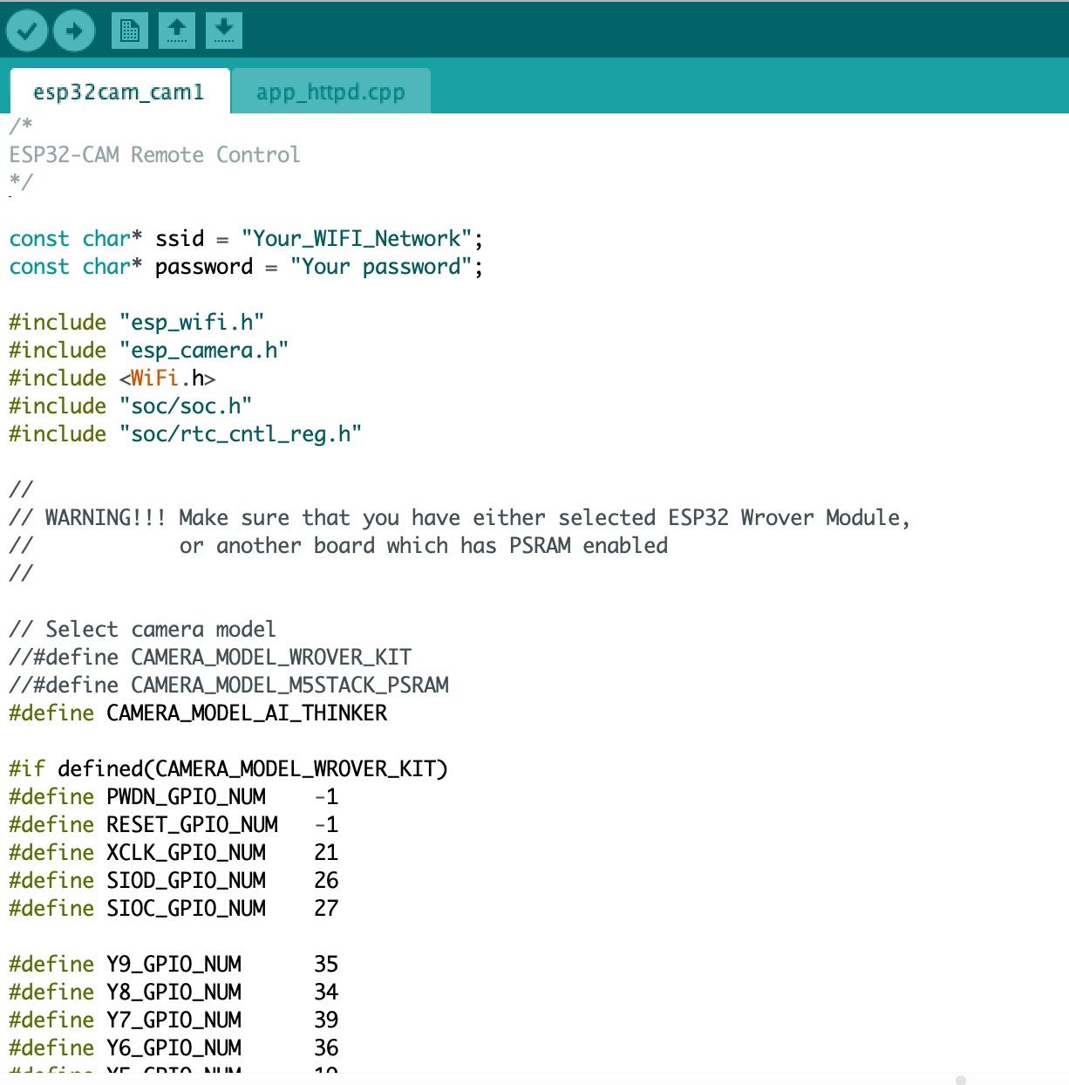The image size is (1069, 1085).
Task: Click the CAMERA_MODEL_AI_THINKER define
Action: (x=198, y=713)
